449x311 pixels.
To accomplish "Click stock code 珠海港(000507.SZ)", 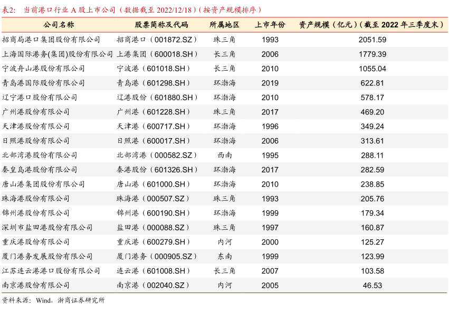I will (x=153, y=199).
